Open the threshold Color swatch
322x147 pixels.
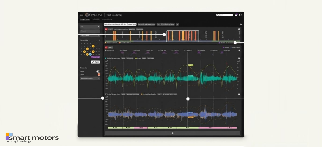(99, 75)
